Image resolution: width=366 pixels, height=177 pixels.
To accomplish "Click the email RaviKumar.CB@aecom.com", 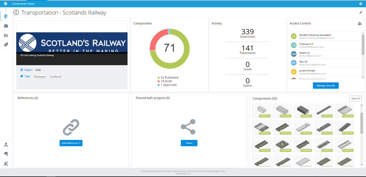I will (312, 65).
